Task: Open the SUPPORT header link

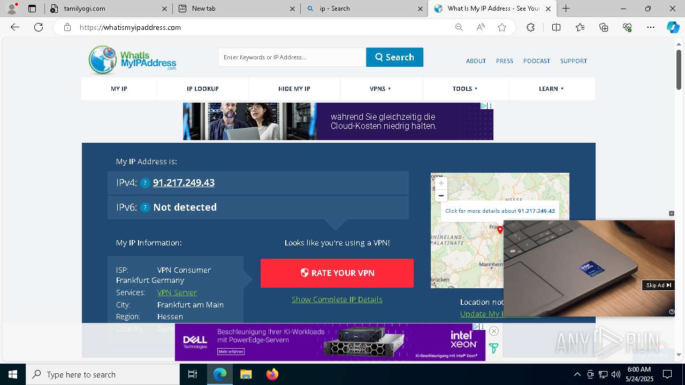Action: (x=574, y=61)
